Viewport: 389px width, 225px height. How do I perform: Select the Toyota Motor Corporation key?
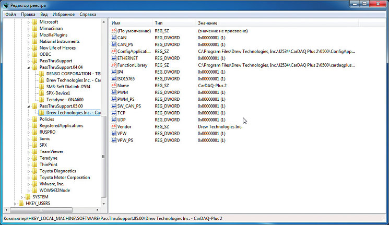[x=65, y=177]
